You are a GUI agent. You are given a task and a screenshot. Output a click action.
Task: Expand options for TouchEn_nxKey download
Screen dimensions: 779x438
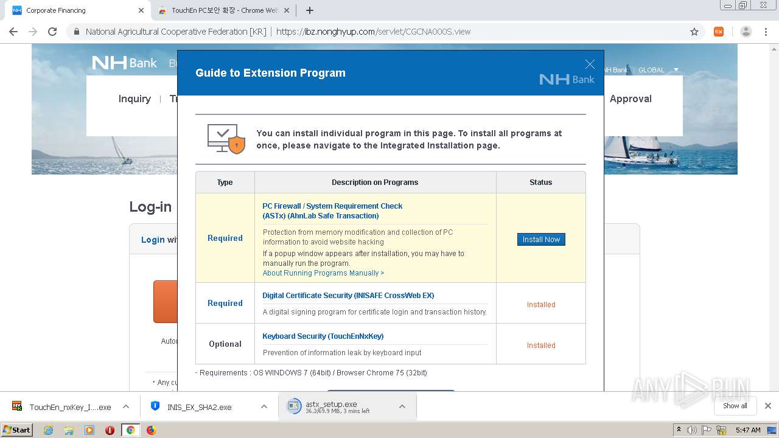126,407
